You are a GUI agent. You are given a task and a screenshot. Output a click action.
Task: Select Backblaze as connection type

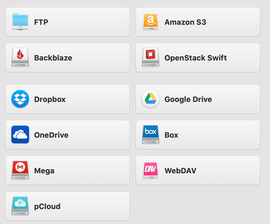pos(67,58)
